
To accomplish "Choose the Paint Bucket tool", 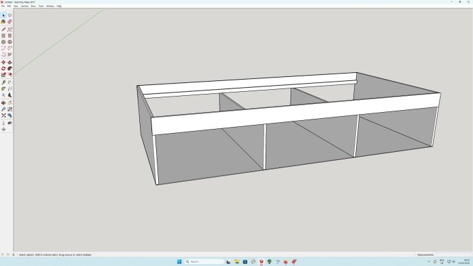I will point(3,22).
